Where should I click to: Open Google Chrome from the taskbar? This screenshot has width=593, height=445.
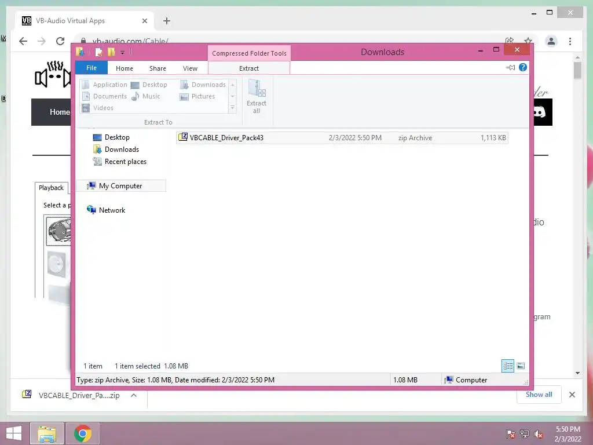tap(83, 433)
